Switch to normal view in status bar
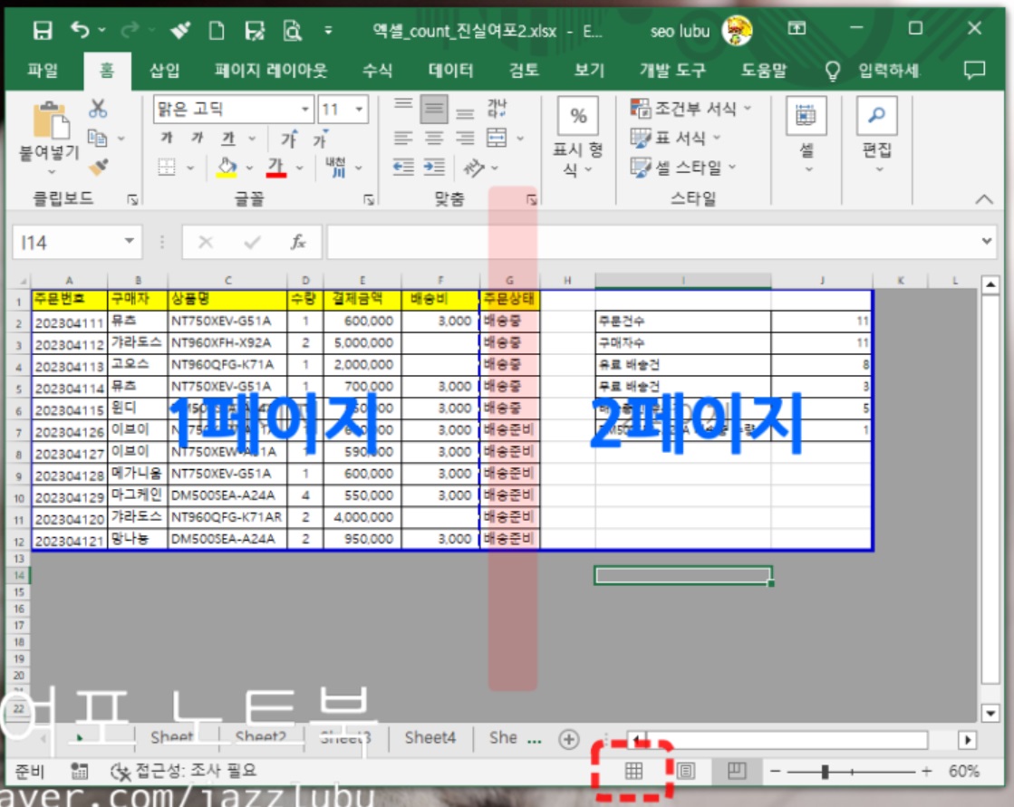Image resolution: width=1014 pixels, height=807 pixels. [633, 770]
